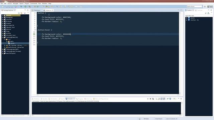This screenshot has height=120, width=214.
Task: Click the Debug toolbar icon
Action: 21,7
